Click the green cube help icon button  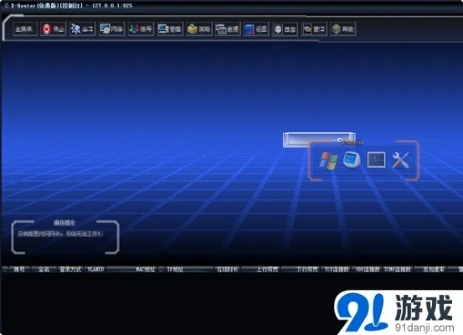(x=342, y=29)
